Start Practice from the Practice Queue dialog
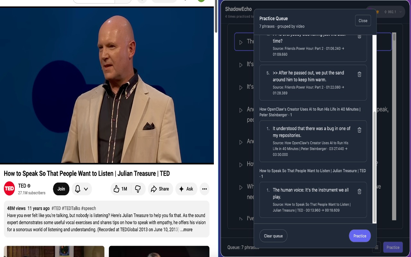 tap(360, 236)
